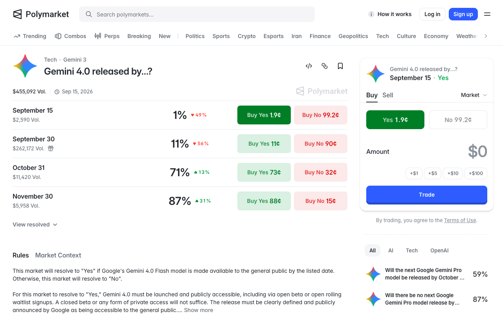Bookmark this market
503x314 pixels.
340,66
